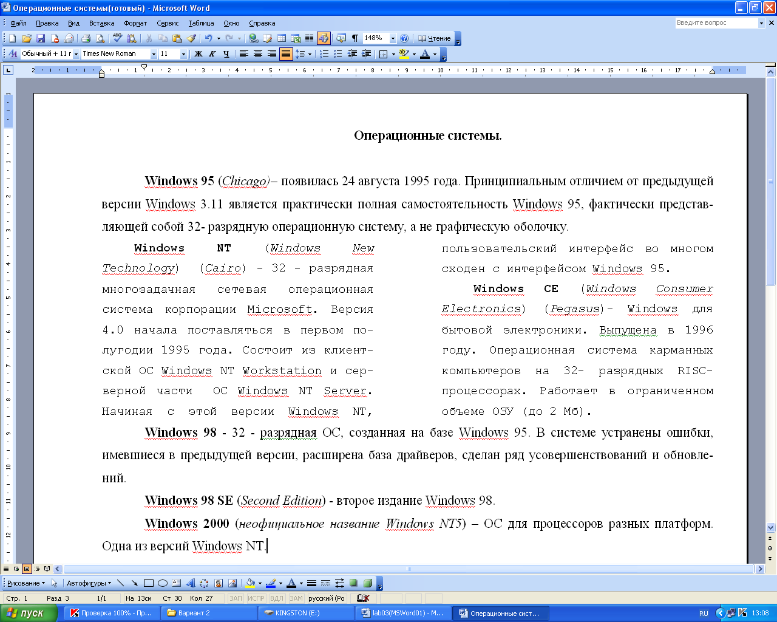Open the Рисование drawing menu
The width and height of the screenshot is (777, 622).
26,583
